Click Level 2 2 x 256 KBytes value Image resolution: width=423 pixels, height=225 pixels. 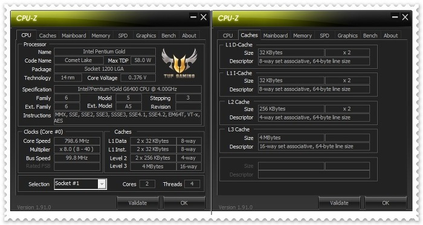(x=153, y=158)
